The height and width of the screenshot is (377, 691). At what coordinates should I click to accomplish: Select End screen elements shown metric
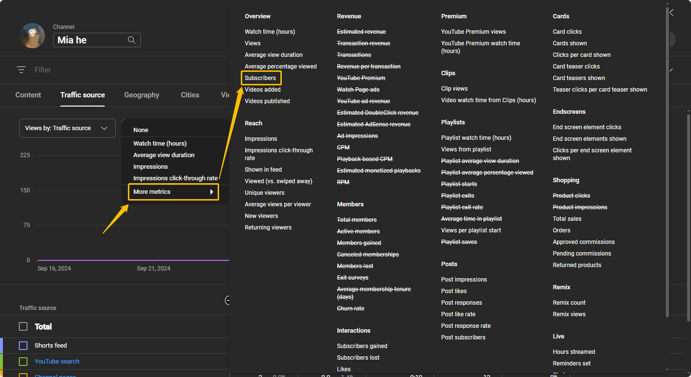[590, 139]
